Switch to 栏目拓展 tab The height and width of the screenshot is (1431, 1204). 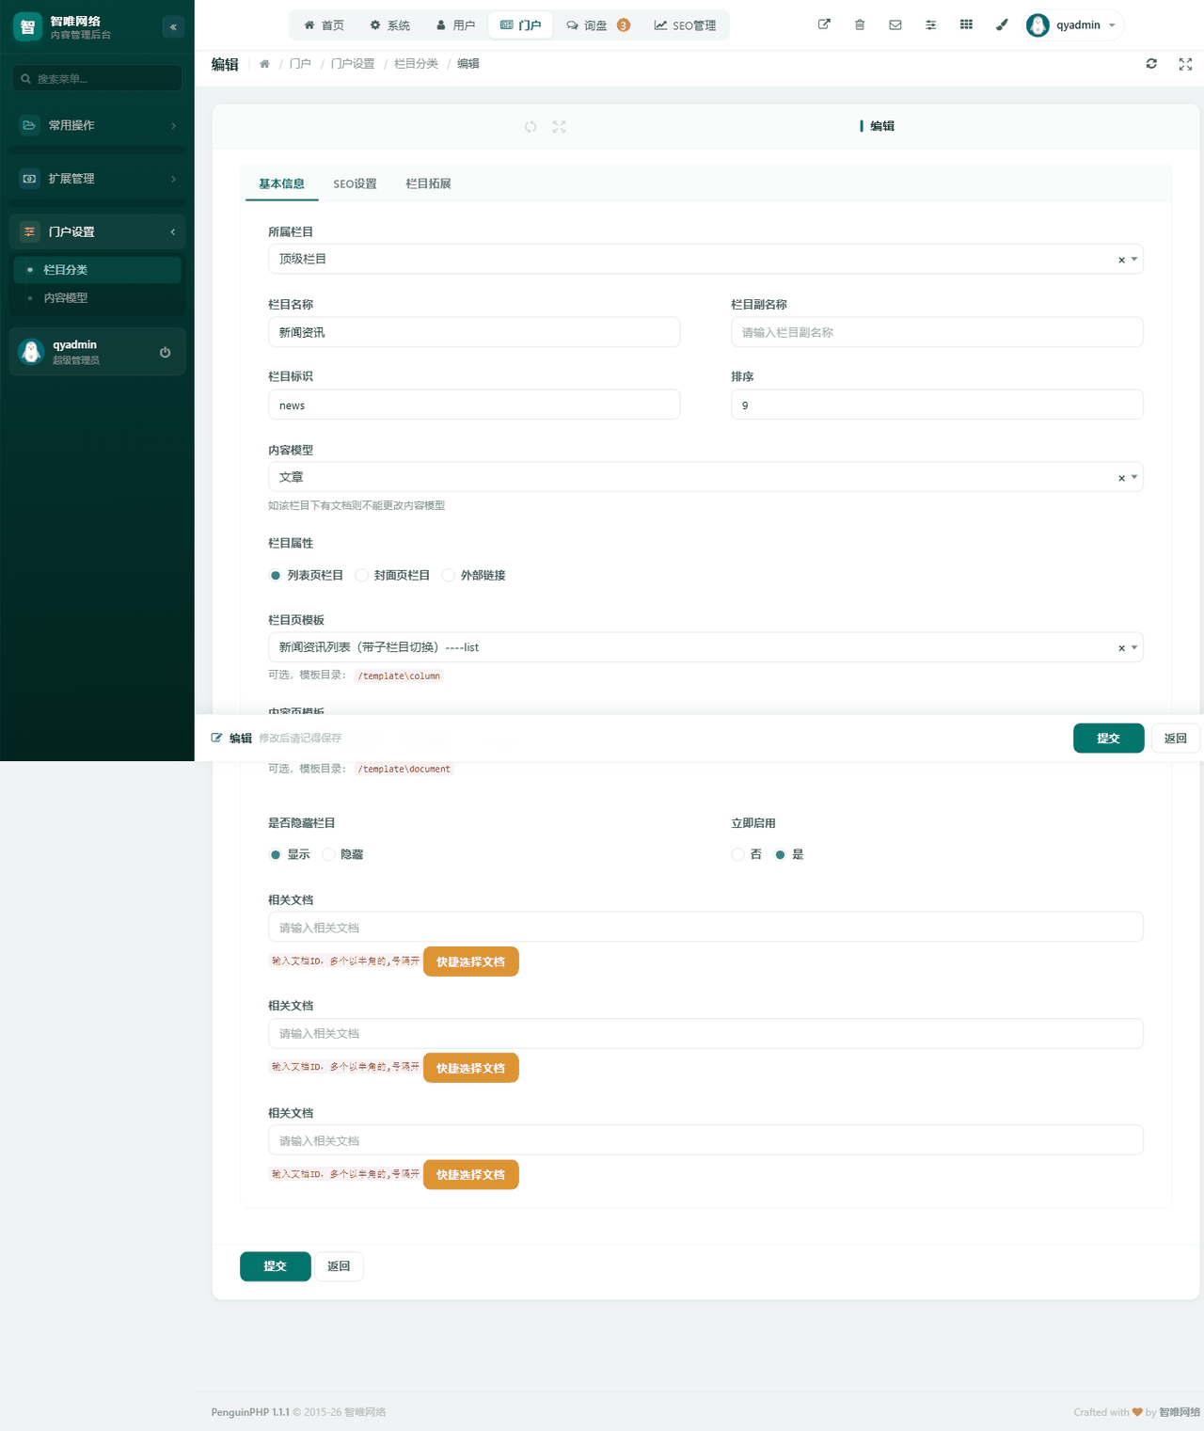pos(428,183)
